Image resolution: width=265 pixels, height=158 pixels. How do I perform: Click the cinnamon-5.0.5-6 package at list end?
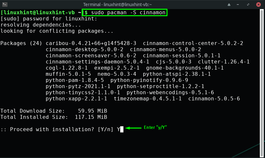pos(214,99)
